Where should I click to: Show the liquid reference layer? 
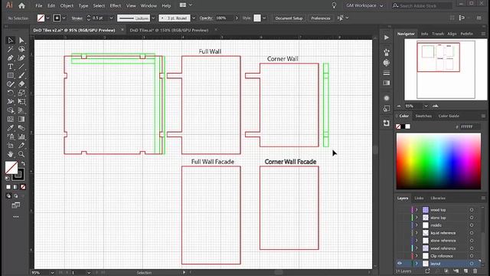click(x=400, y=233)
